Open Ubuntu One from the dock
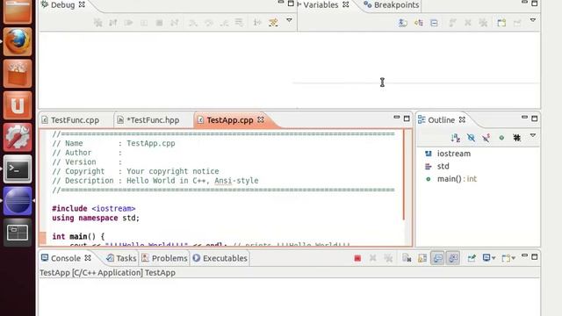The image size is (562, 316). 18,105
